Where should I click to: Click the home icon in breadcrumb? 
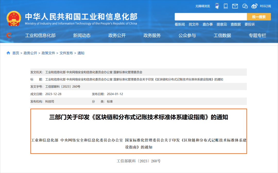pos(8,53)
